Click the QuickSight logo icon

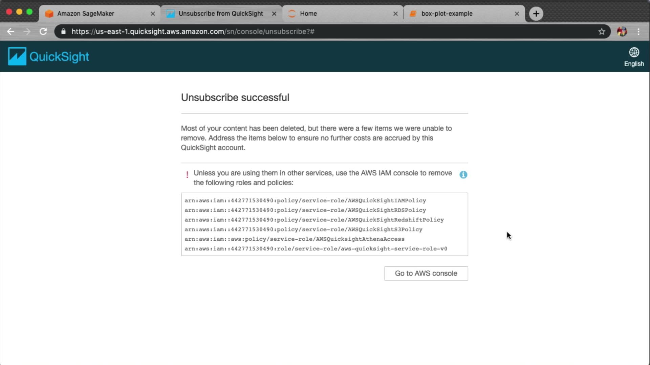17,56
